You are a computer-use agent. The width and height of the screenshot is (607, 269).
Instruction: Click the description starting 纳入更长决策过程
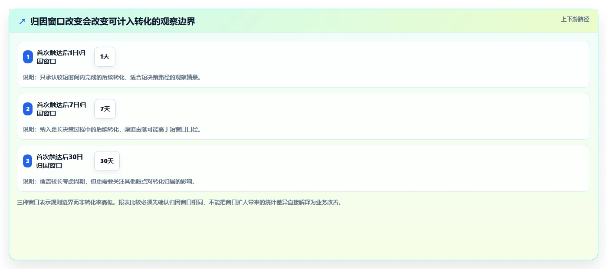[x=112, y=129]
